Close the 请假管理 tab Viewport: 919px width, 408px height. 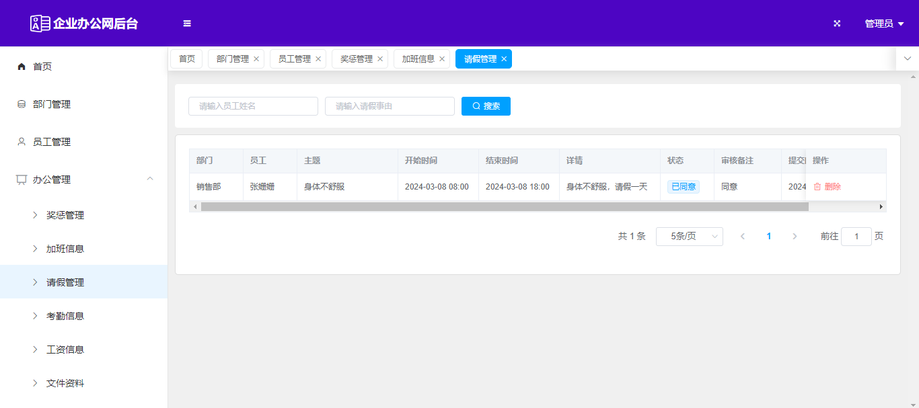[504, 59]
